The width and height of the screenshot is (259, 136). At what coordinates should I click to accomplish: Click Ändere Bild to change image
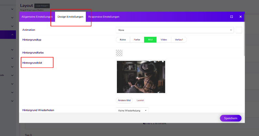pyautogui.click(x=124, y=100)
